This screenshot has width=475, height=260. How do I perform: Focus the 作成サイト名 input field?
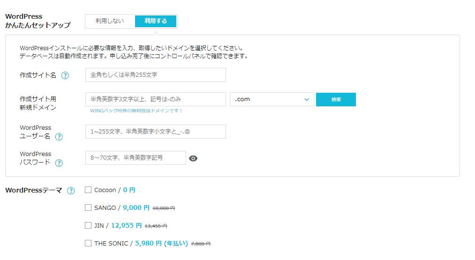coord(156,75)
